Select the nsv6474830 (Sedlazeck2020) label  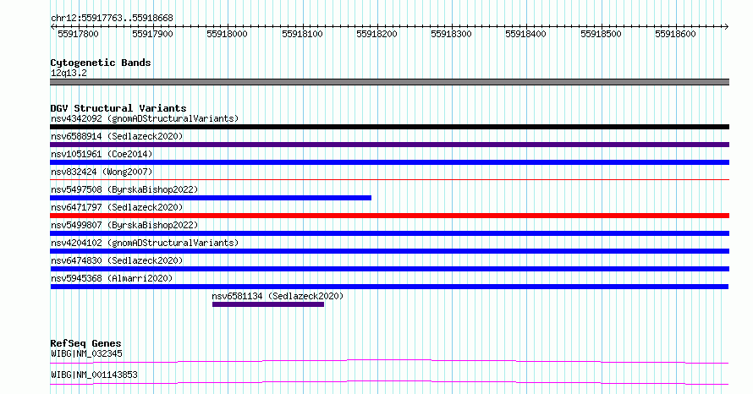click(x=117, y=260)
